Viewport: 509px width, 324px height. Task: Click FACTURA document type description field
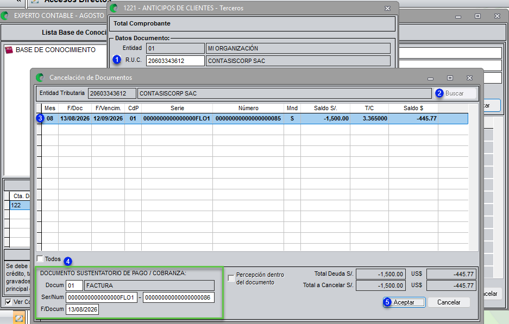(x=149, y=285)
